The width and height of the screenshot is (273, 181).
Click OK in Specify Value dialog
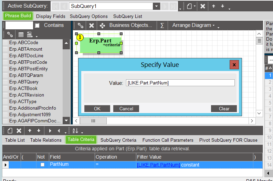tap(97, 109)
